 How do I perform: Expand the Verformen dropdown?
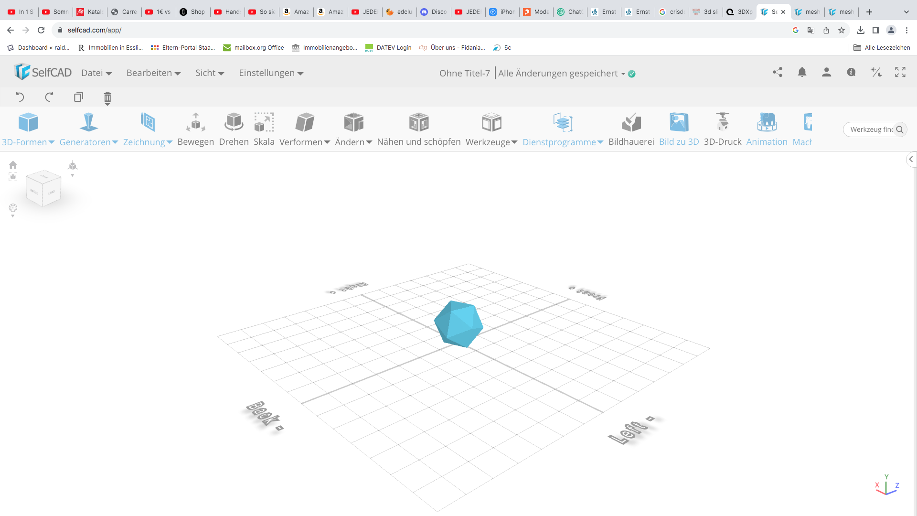tap(305, 129)
